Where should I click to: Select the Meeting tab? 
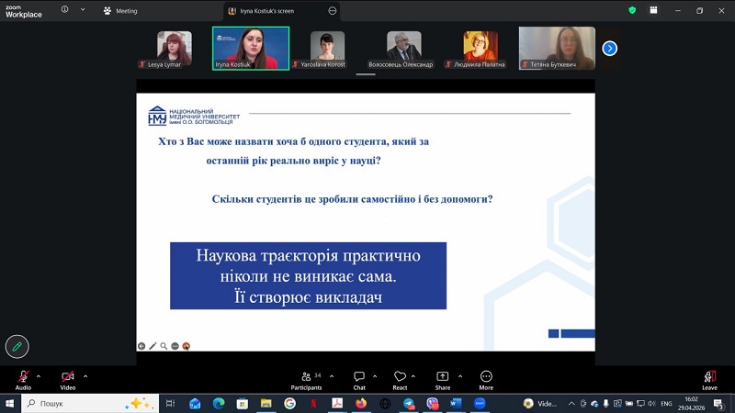120,11
